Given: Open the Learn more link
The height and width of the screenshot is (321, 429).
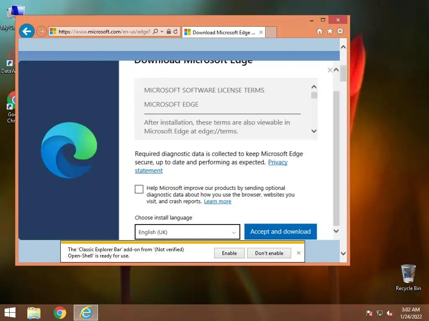Looking at the screenshot, I should point(217,201).
